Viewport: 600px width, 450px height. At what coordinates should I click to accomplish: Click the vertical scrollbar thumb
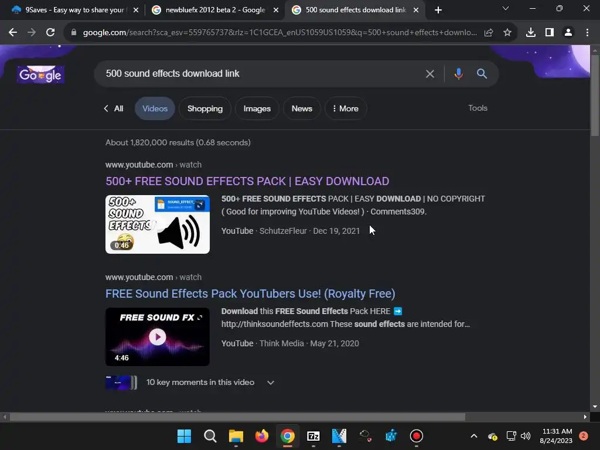(x=595, y=95)
